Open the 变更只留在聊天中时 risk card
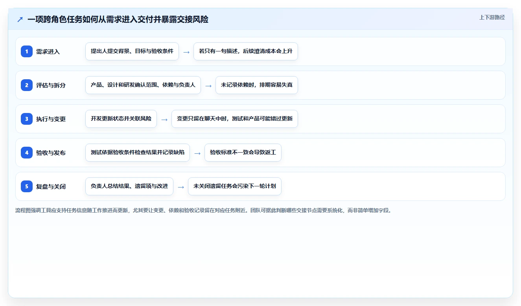Viewport: 521px width, 306px height. point(235,119)
